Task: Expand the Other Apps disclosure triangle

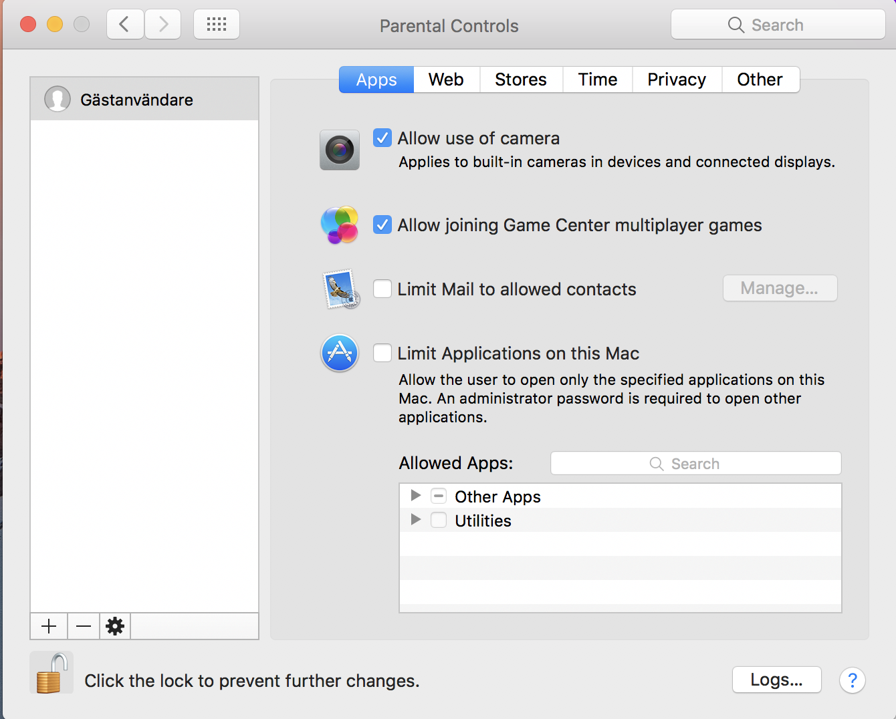Action: pos(416,495)
